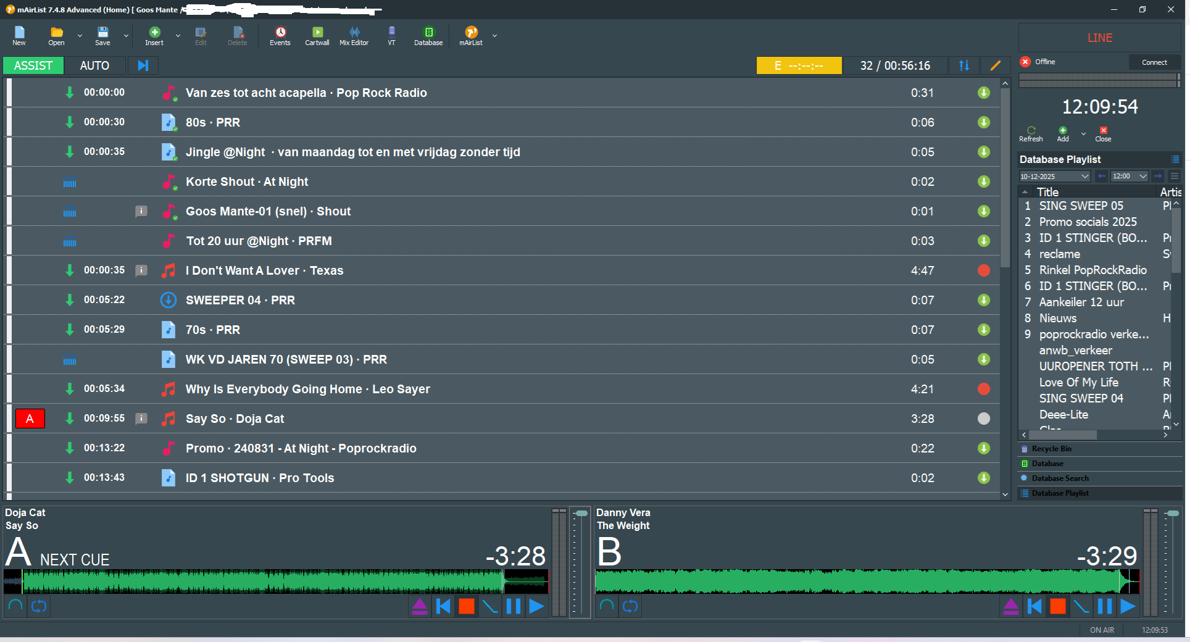
Task: Switch to AUTO mode
Action: click(x=94, y=65)
